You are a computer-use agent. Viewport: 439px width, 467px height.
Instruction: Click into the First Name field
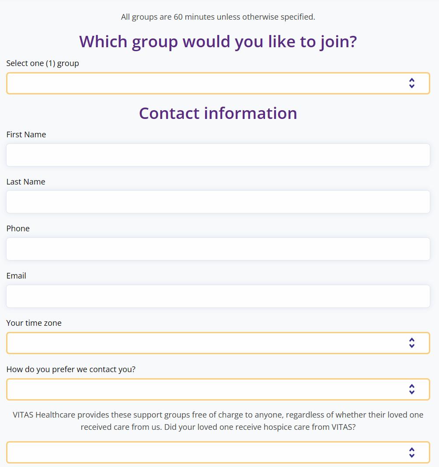click(x=218, y=155)
